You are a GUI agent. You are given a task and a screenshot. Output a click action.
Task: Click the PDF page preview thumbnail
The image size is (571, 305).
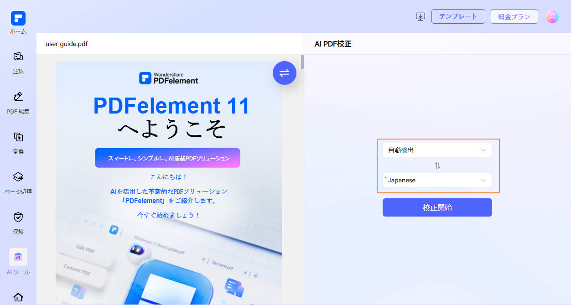coord(169,182)
